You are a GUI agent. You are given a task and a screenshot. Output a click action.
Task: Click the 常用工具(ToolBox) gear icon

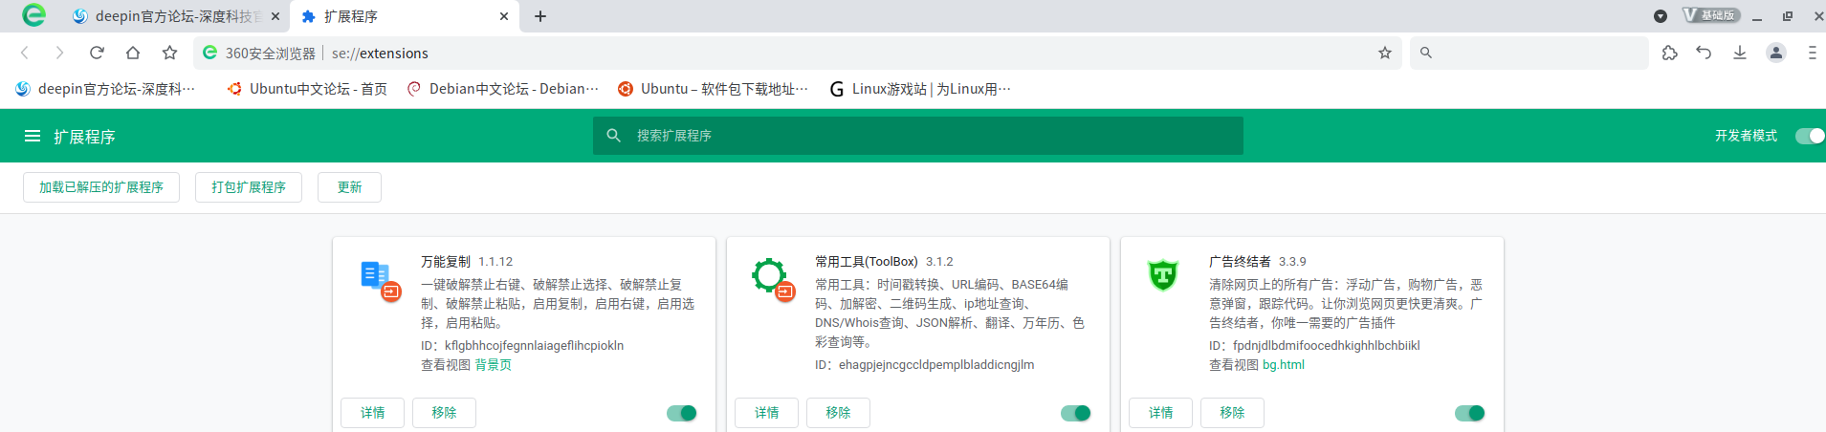pos(773,279)
